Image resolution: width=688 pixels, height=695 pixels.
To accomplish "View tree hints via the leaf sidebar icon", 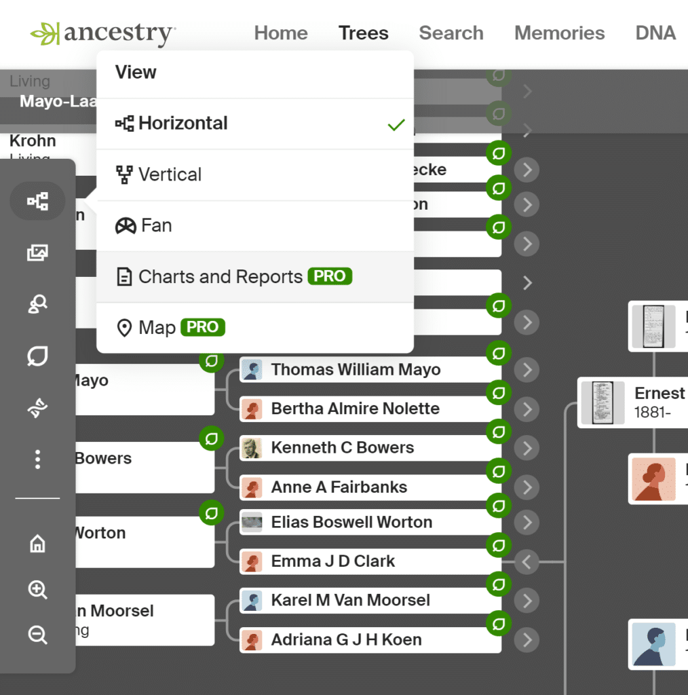I will (x=37, y=356).
